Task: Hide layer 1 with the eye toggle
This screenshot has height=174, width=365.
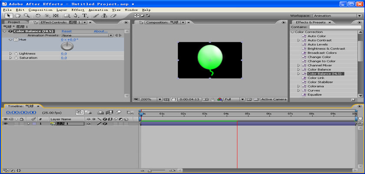Action: pos(6,124)
